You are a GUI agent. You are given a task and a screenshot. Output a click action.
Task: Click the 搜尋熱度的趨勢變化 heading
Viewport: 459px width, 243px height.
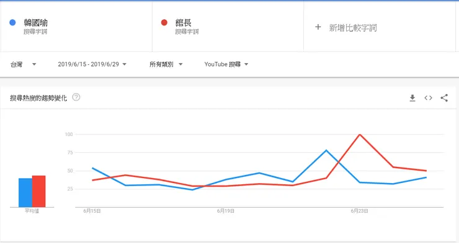point(38,98)
